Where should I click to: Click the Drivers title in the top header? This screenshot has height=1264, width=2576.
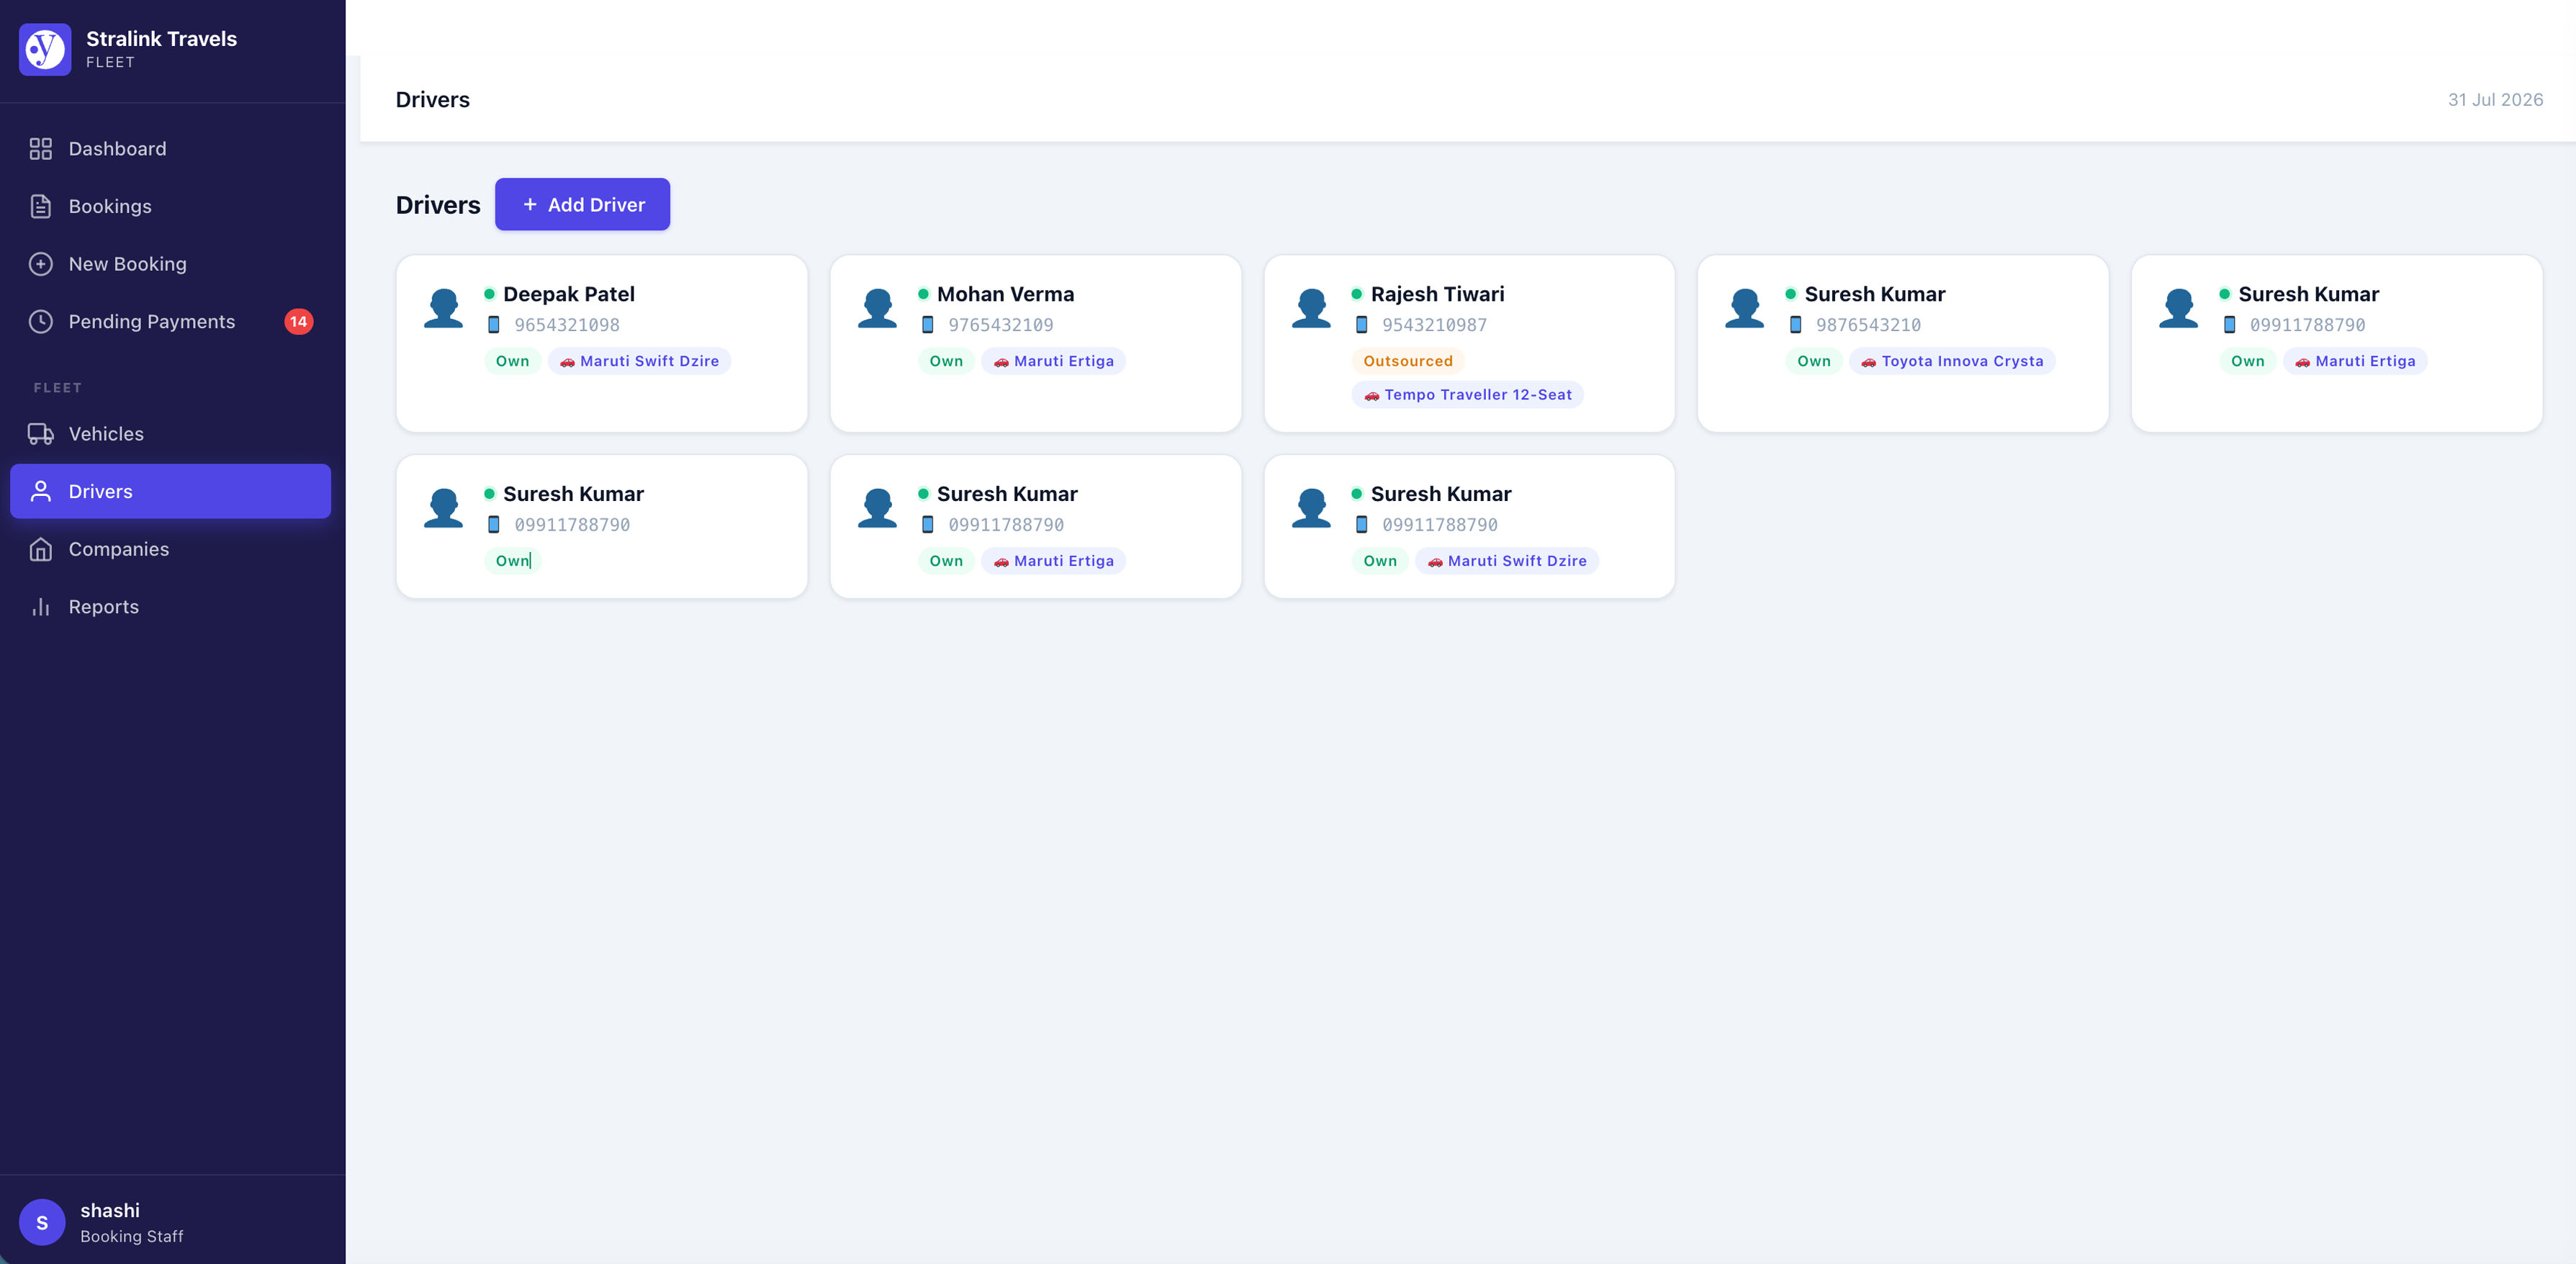433,99
